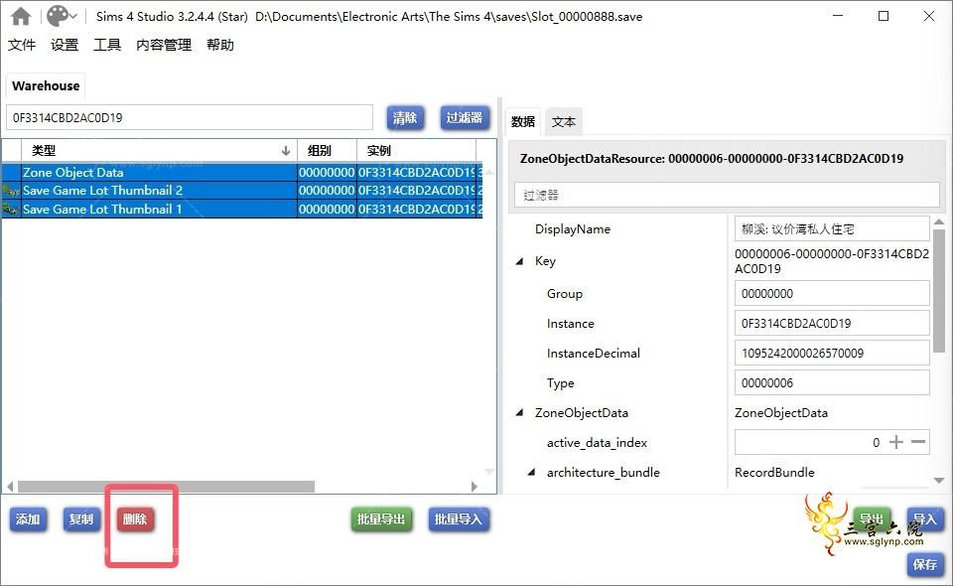Sort by the 类型 column header
Image resolution: width=953 pixels, height=586 pixels.
click(x=159, y=150)
